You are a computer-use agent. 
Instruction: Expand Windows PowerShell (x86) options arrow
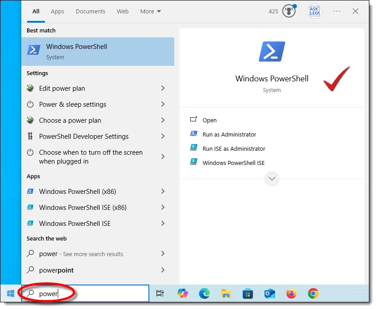[163, 192]
